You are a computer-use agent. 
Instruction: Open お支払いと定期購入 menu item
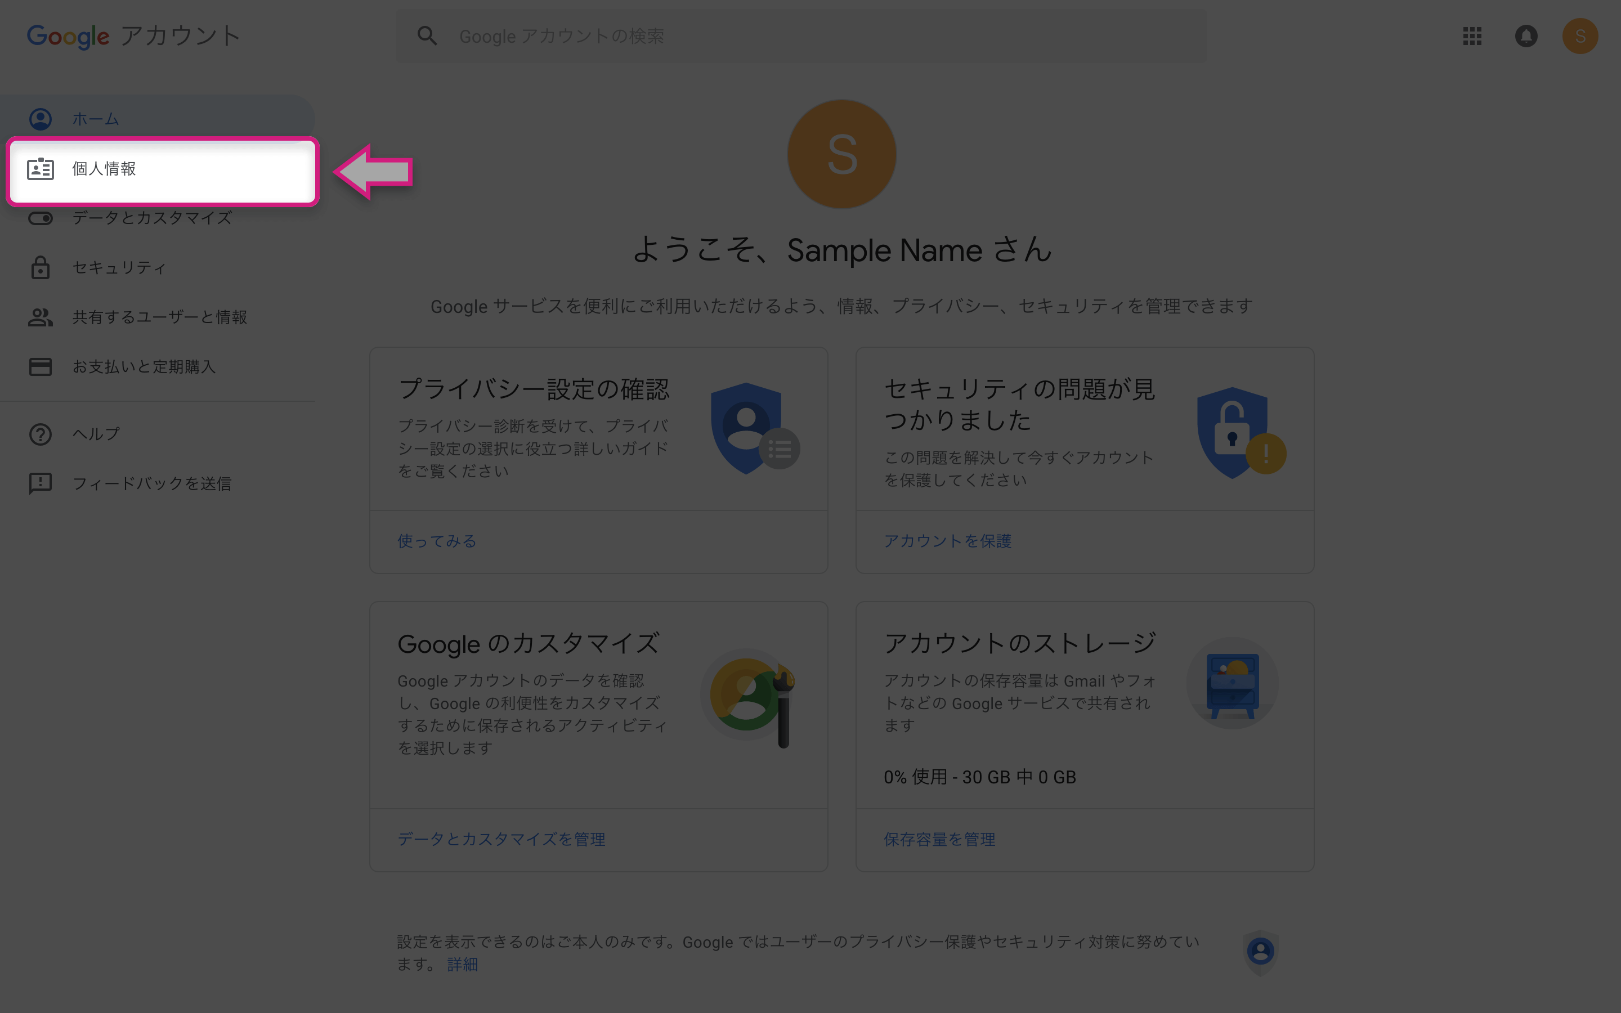tap(158, 367)
